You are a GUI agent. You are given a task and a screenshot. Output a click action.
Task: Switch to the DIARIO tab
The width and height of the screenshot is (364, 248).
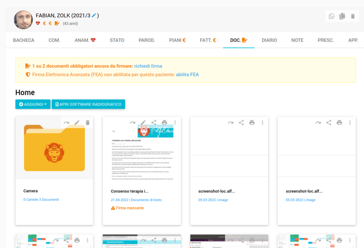pyautogui.click(x=269, y=40)
